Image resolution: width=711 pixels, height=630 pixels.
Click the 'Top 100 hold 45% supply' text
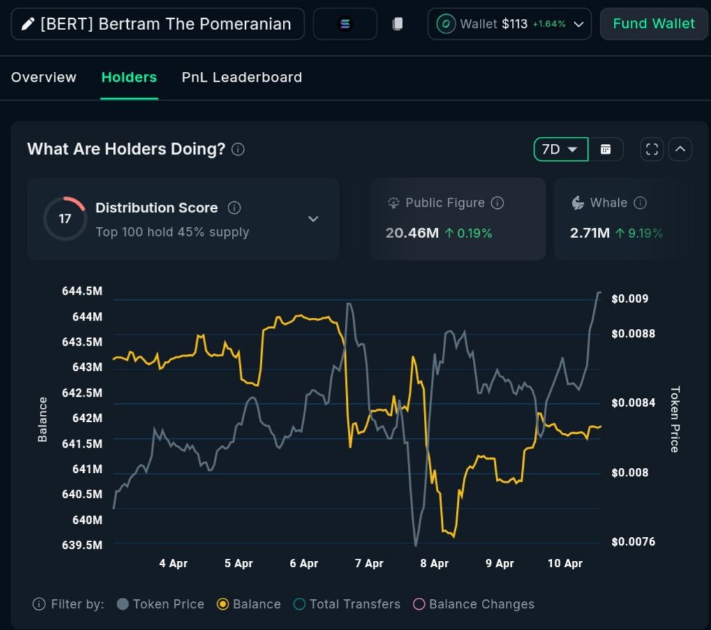pyautogui.click(x=173, y=232)
